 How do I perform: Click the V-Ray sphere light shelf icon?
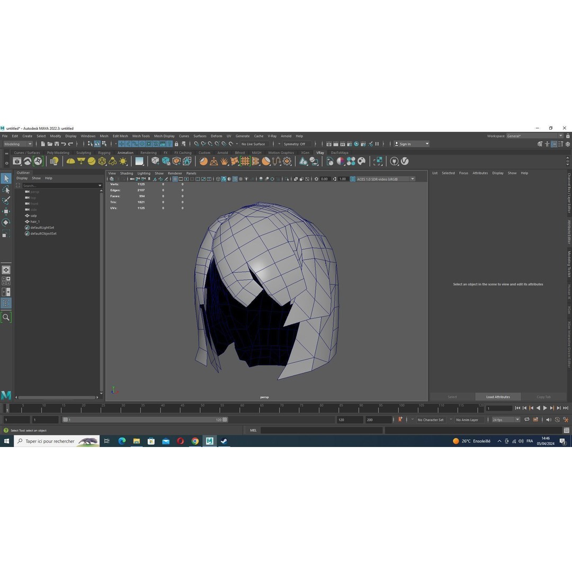coord(92,161)
